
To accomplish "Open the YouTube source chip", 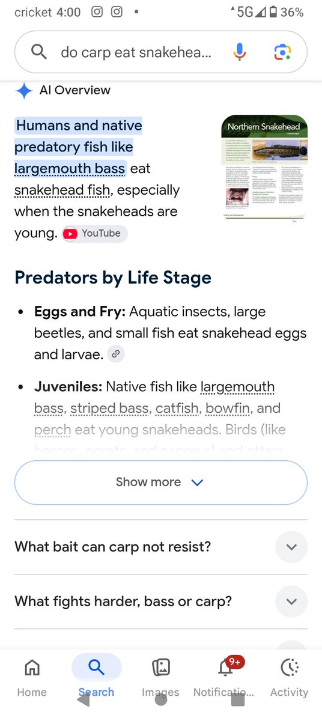I will (95, 233).
